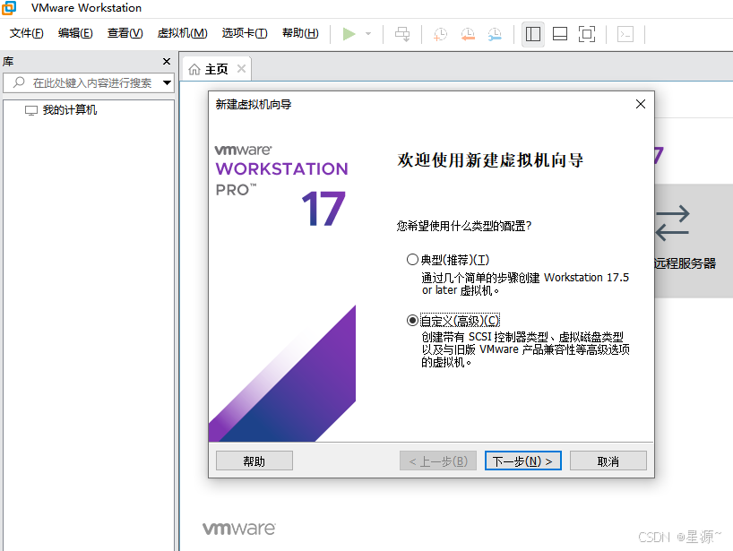733x551 pixels.
Task: Open the 编辑(E) menu
Action: [x=75, y=33]
